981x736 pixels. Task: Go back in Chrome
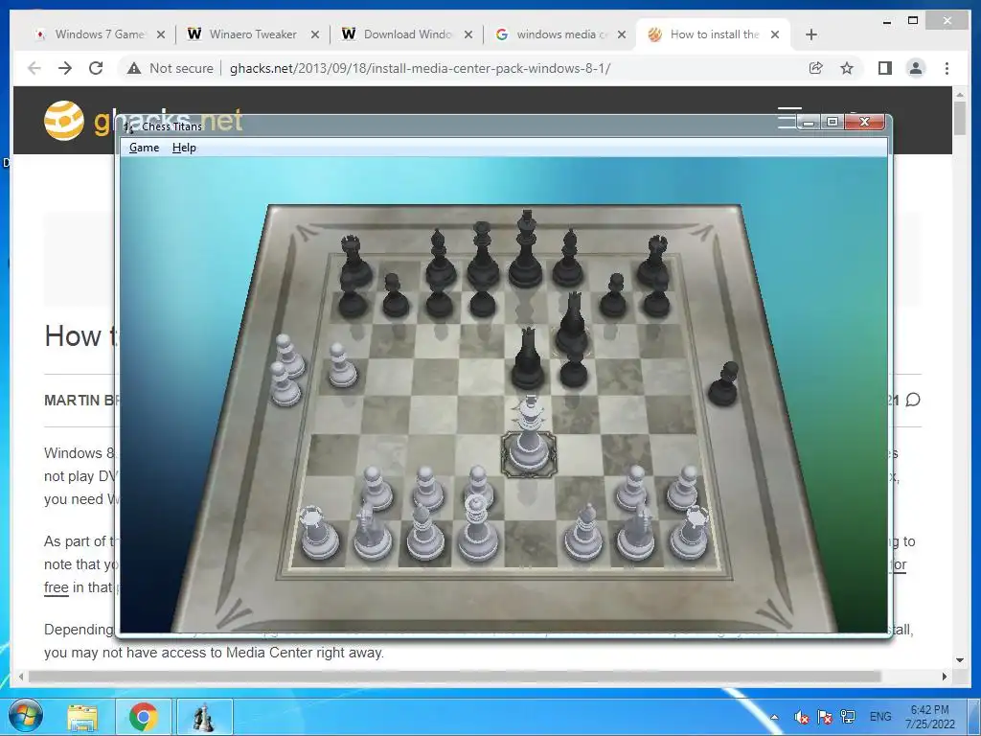tap(34, 68)
